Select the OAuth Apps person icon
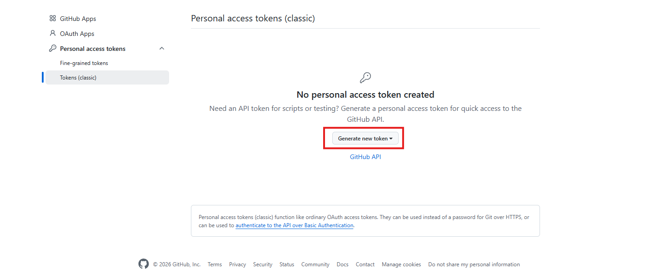This screenshot has width=665, height=279. (x=53, y=33)
